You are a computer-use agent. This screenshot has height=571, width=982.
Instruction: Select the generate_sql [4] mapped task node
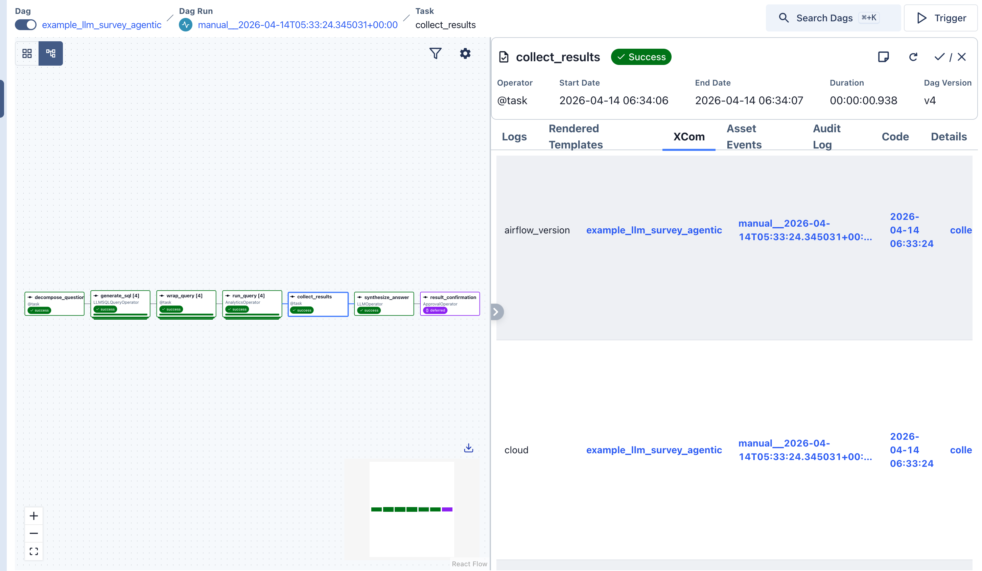[x=120, y=303]
